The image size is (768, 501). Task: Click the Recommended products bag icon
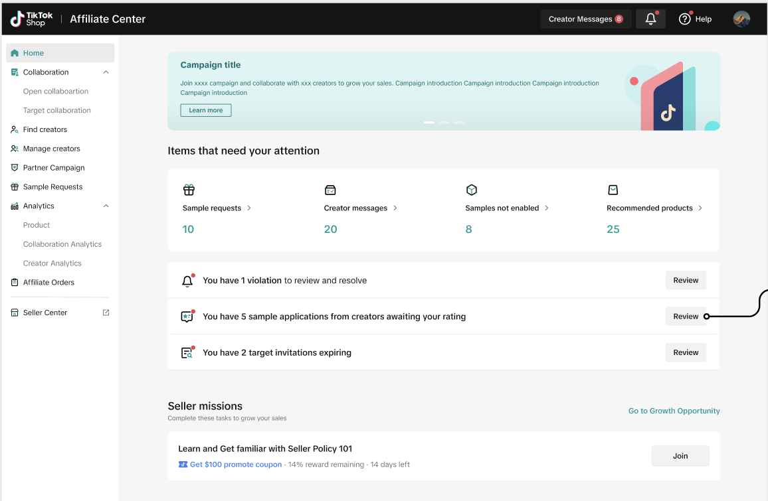point(613,190)
